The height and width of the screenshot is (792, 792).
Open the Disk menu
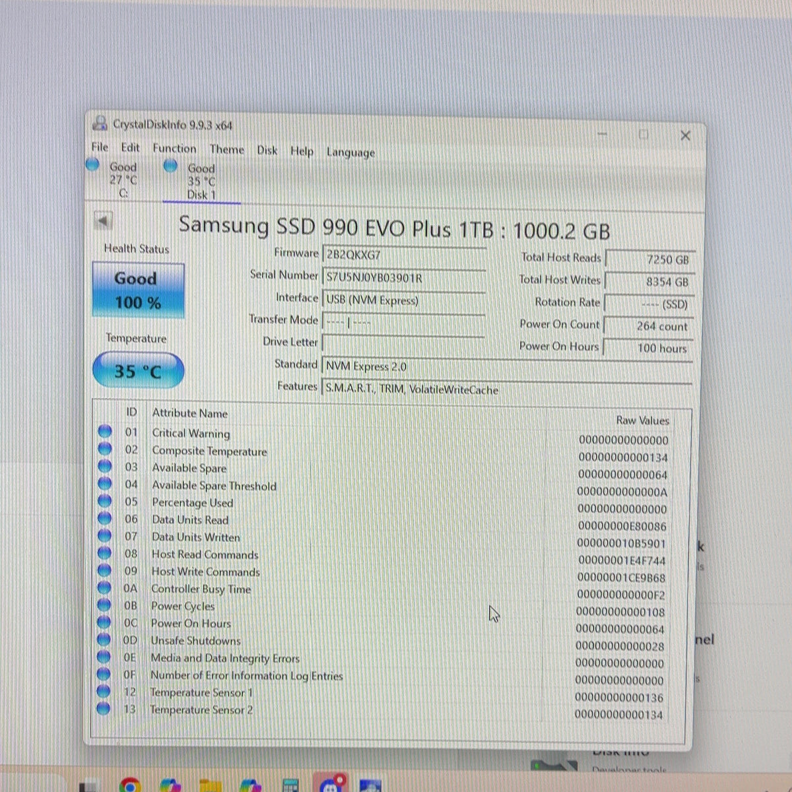(267, 150)
